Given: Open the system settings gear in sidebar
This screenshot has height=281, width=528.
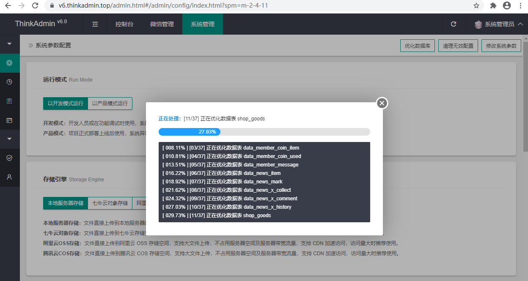Looking at the screenshot, I should (9, 63).
